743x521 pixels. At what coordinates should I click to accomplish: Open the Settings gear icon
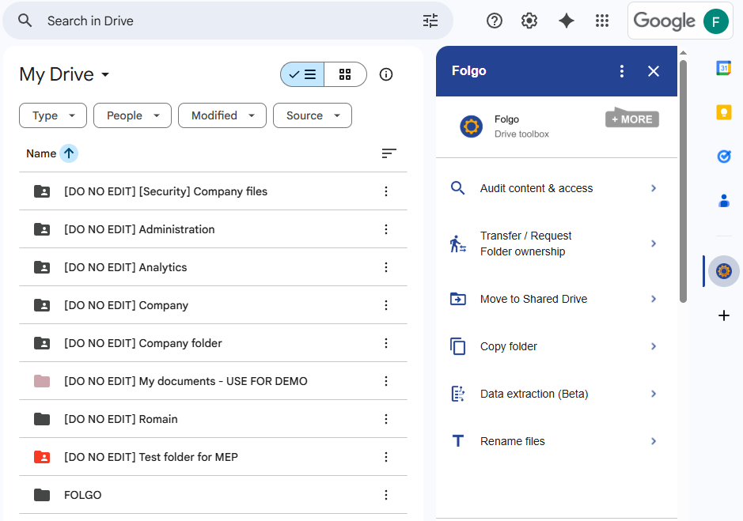click(529, 21)
